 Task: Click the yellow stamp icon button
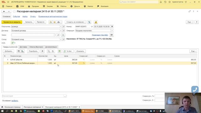pyautogui.click(x=96, y=22)
